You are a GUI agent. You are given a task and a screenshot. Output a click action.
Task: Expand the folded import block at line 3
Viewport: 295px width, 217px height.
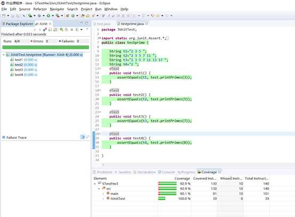coord(100,38)
